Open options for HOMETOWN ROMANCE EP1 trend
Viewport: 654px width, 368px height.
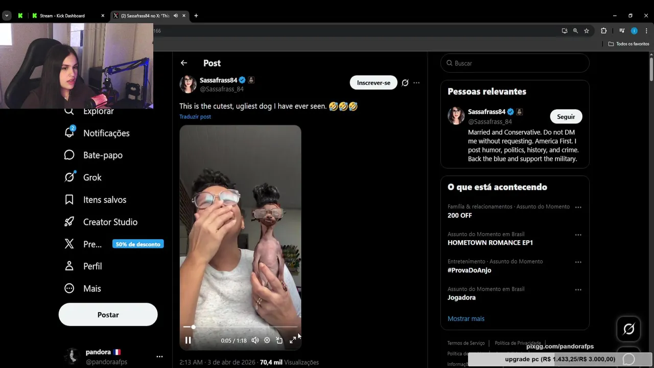tap(578, 235)
